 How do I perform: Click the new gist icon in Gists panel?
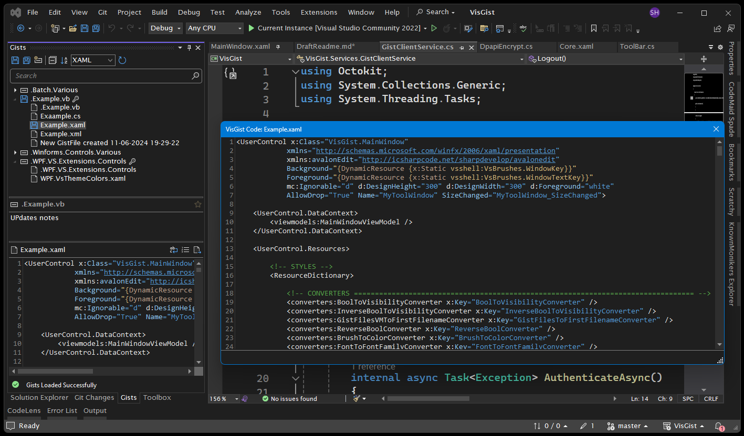pyautogui.click(x=38, y=60)
